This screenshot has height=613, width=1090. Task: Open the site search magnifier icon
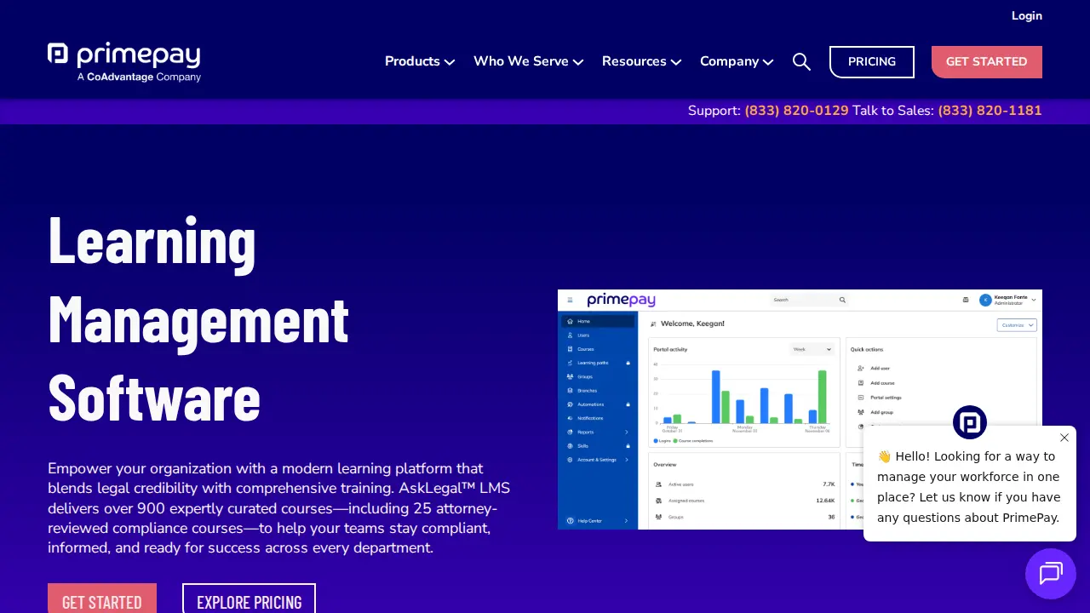click(x=801, y=61)
